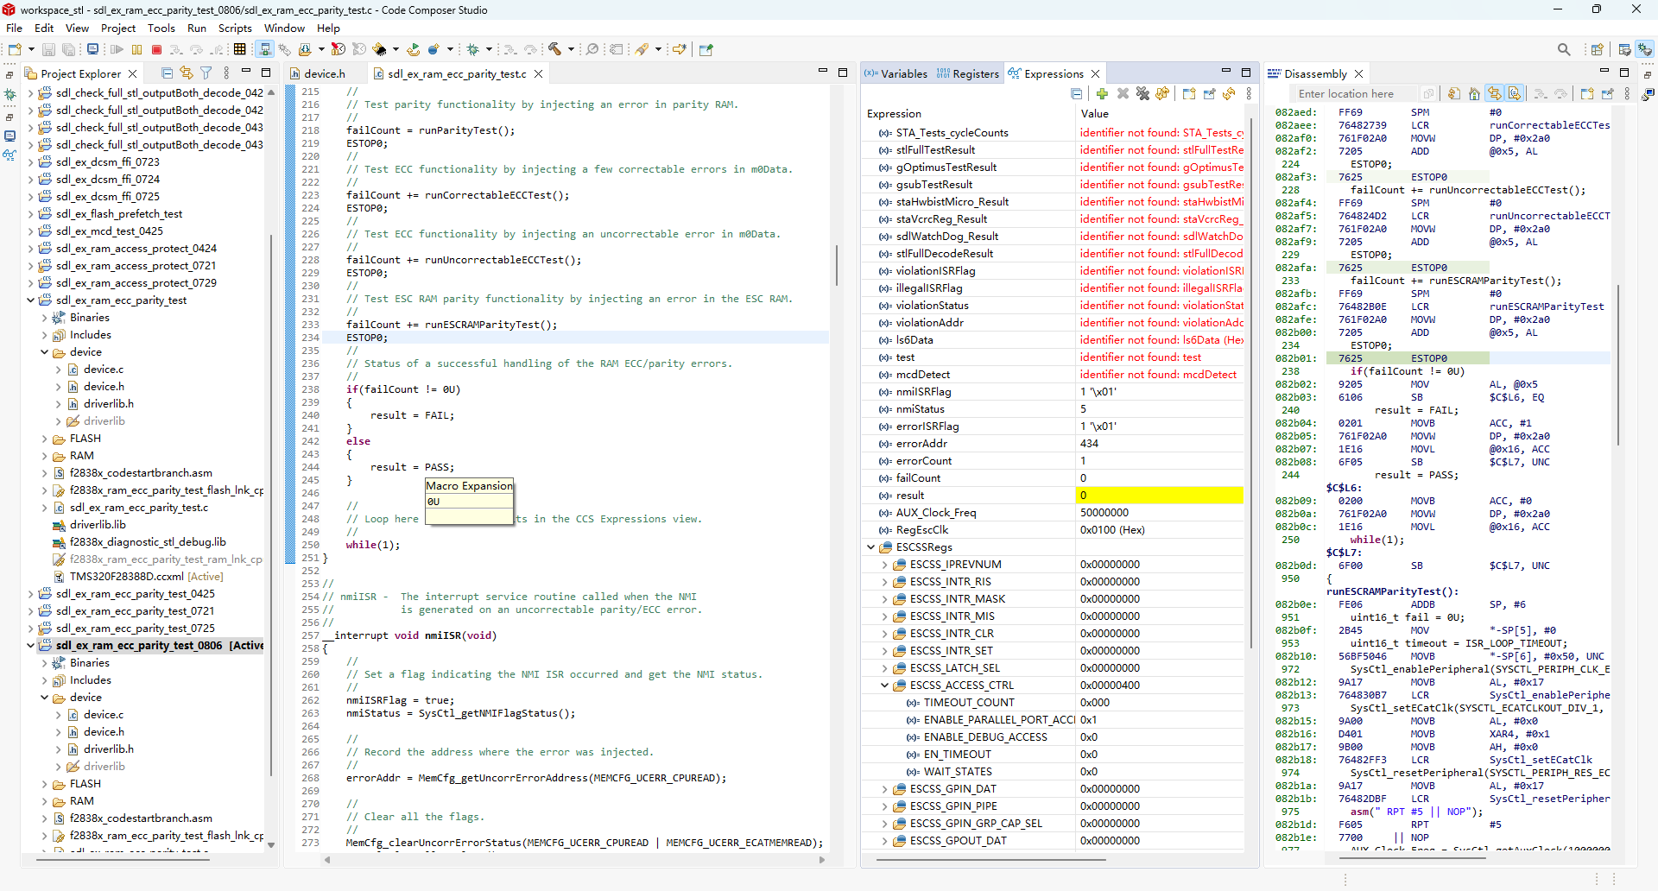
Task: Click the green Debug bug icon
Action: pyautogui.click(x=472, y=49)
